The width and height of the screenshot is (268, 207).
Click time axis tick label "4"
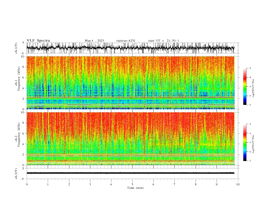[111, 184]
